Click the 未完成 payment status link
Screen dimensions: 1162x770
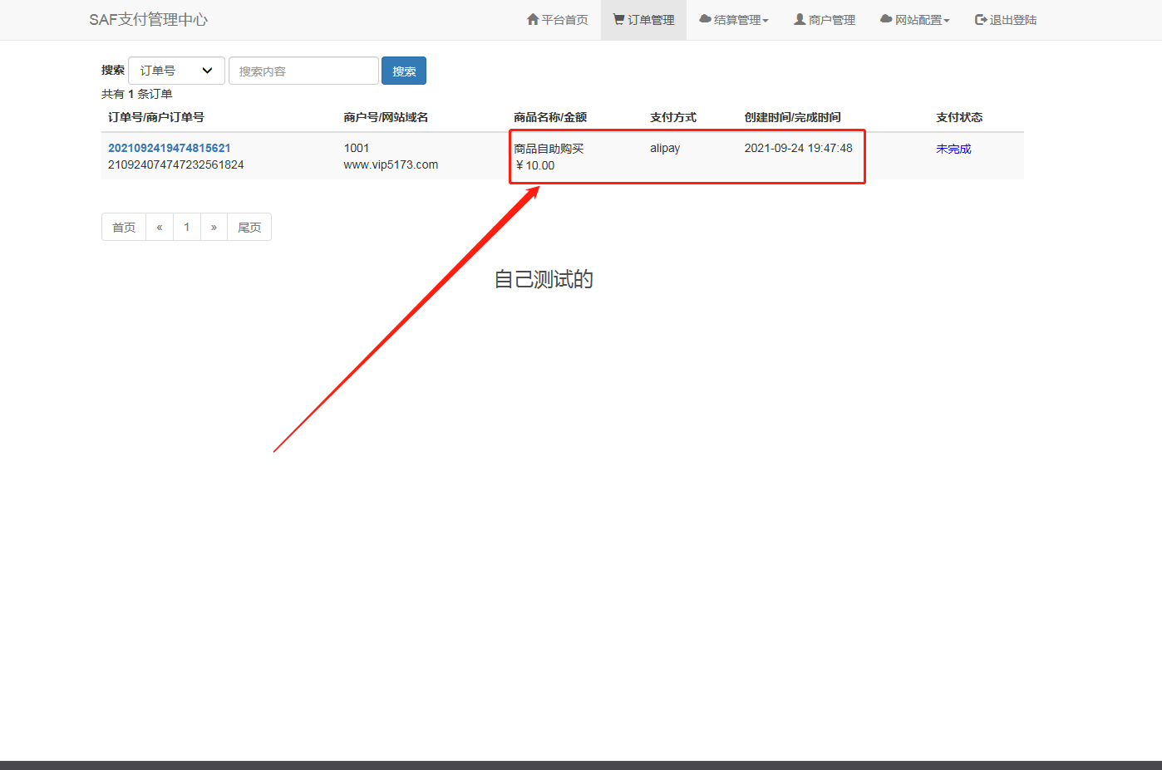click(953, 148)
